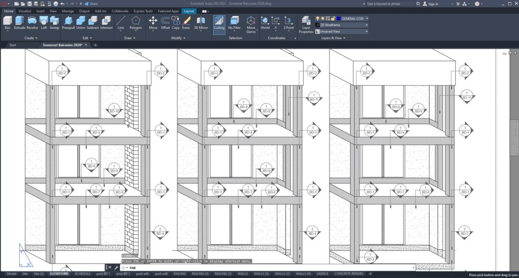Click the Share button
This screenshot has width=519, height=278.
point(91,4)
